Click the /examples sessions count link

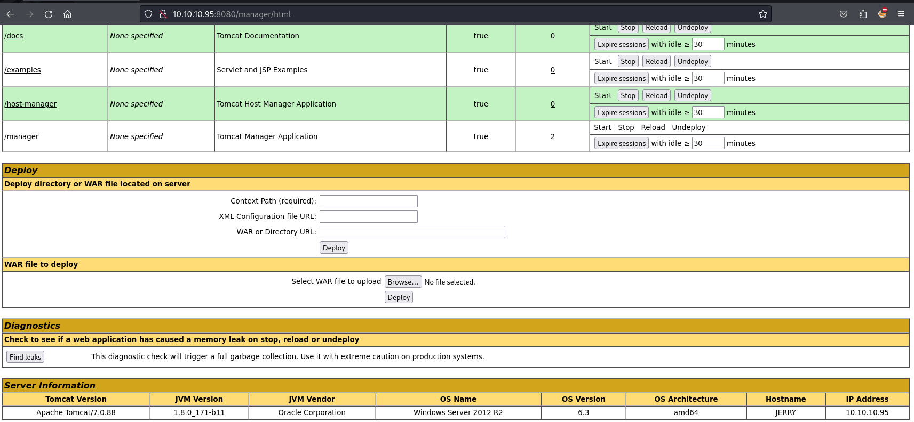click(x=553, y=70)
